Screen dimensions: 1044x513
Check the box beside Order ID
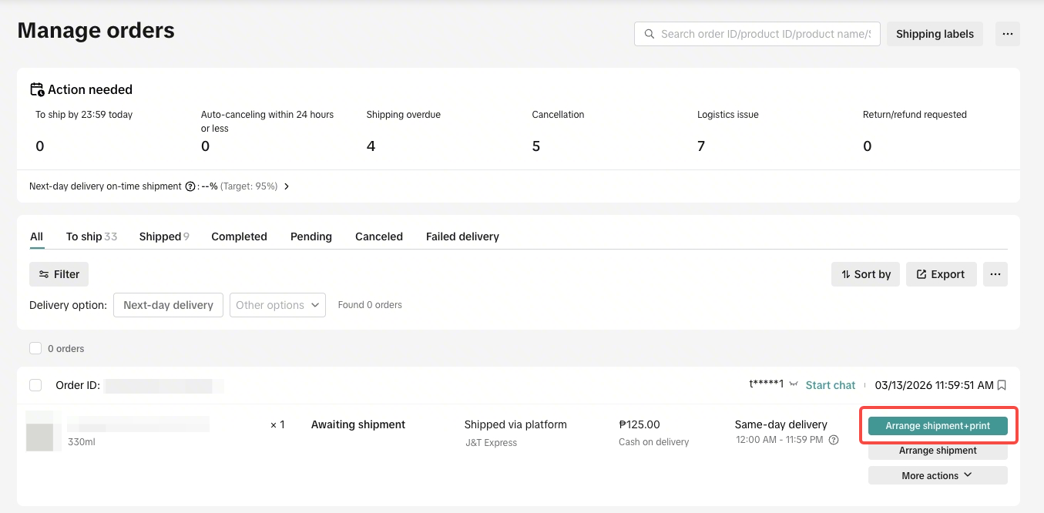click(x=35, y=385)
